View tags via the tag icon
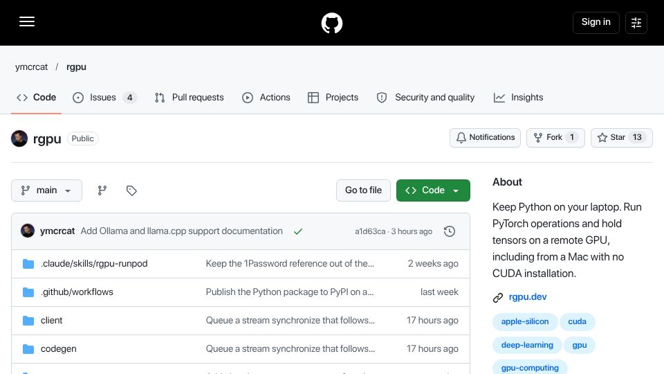The height and width of the screenshot is (374, 664). coord(131,190)
